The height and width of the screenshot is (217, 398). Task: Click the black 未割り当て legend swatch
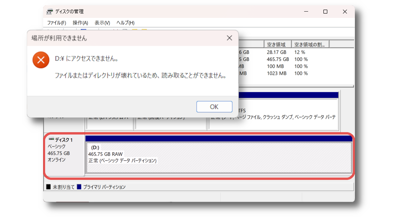48,187
